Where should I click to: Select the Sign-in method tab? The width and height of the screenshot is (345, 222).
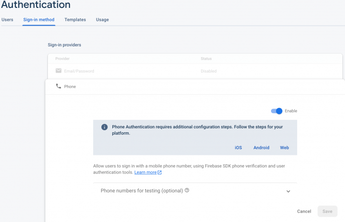pyautogui.click(x=39, y=20)
